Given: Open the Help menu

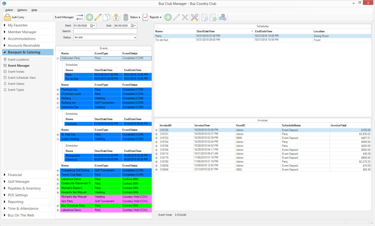Looking at the screenshot, I should (x=34, y=10).
